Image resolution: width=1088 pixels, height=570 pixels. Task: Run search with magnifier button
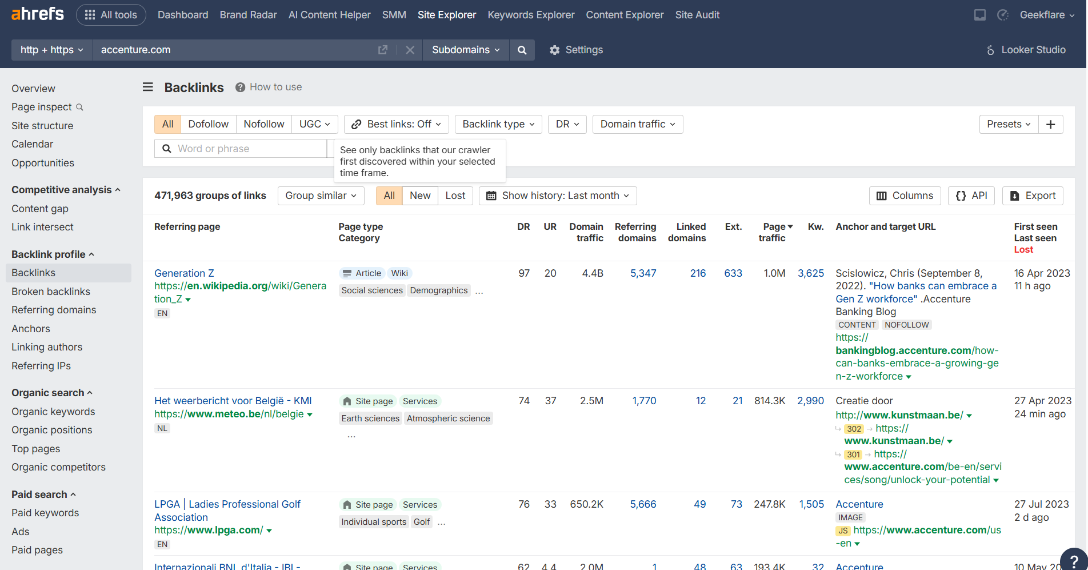point(522,50)
